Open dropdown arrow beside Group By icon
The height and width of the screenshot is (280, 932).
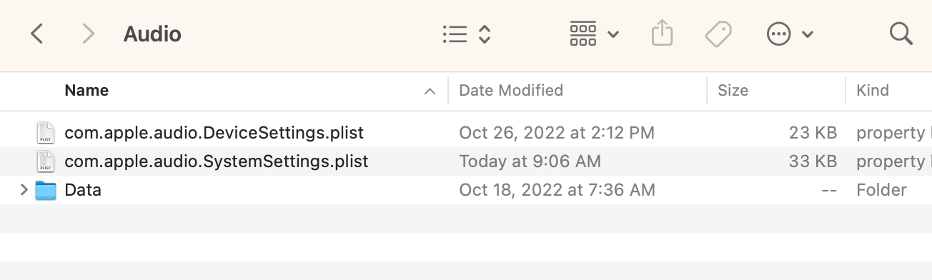pyautogui.click(x=613, y=34)
